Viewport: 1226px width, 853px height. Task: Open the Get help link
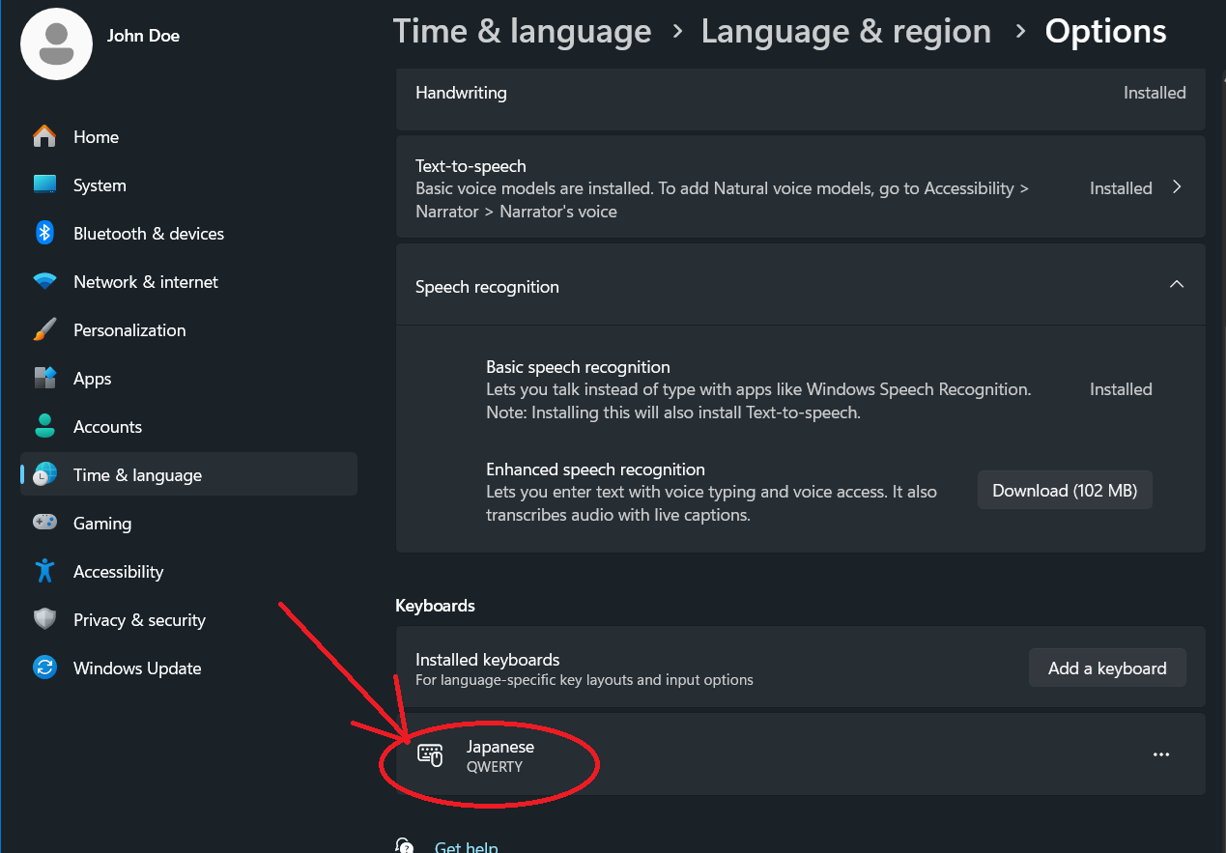tap(467, 846)
